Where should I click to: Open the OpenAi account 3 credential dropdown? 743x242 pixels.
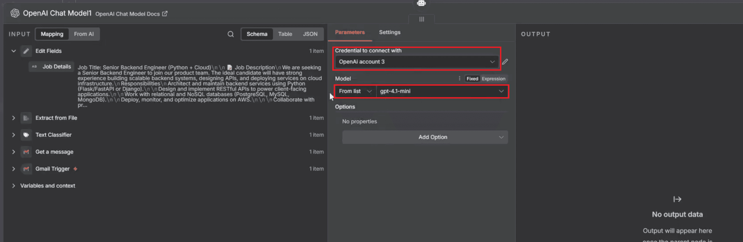[x=417, y=62]
